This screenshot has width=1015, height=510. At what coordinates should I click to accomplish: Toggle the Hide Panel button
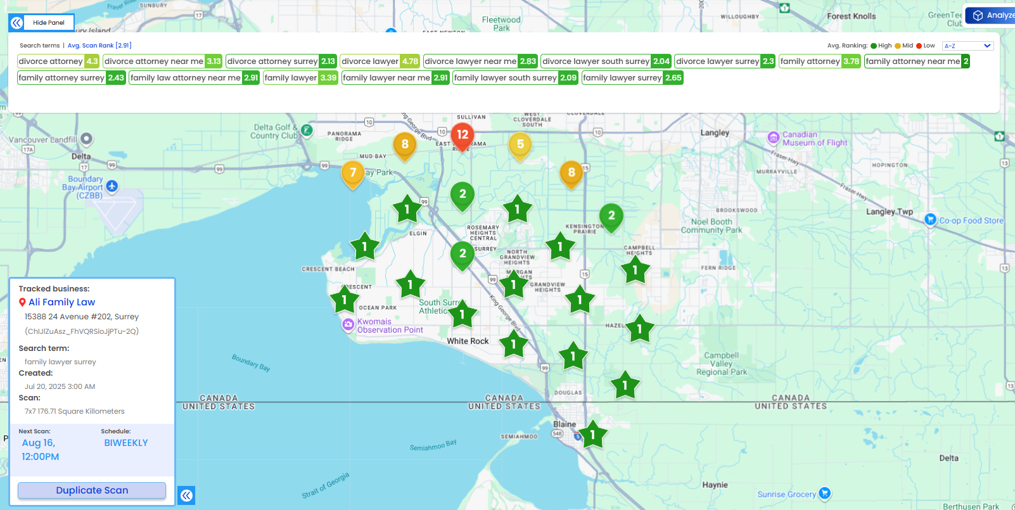[42, 23]
